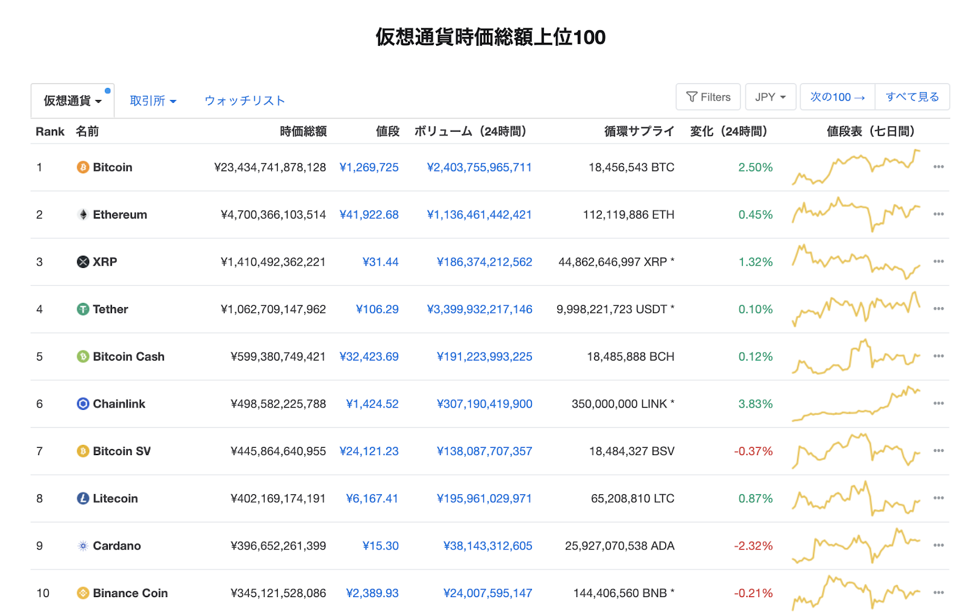Open Tether seven-day price chart

point(856,309)
